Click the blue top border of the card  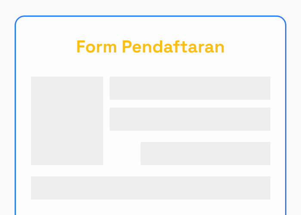(x=150, y=16)
